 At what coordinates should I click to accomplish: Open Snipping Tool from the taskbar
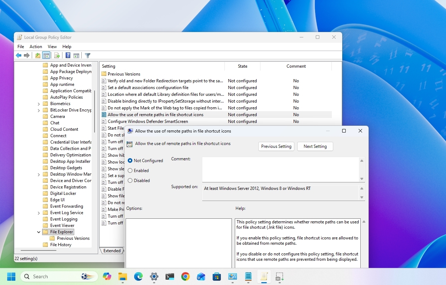click(x=279, y=276)
